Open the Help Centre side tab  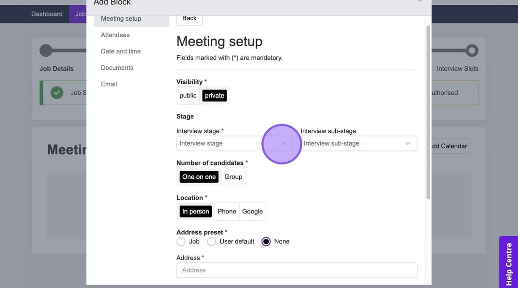click(x=508, y=263)
